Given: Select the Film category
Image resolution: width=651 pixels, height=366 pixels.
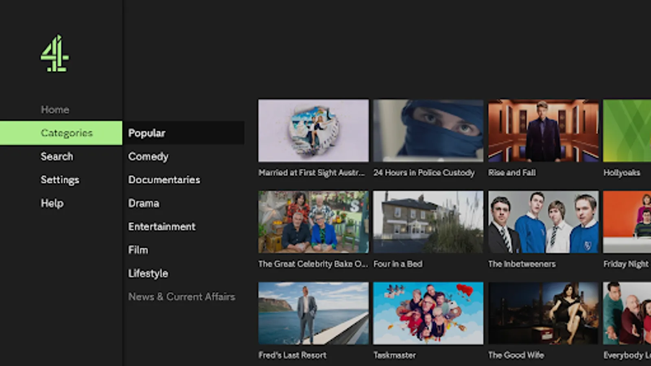Looking at the screenshot, I should pyautogui.click(x=138, y=250).
